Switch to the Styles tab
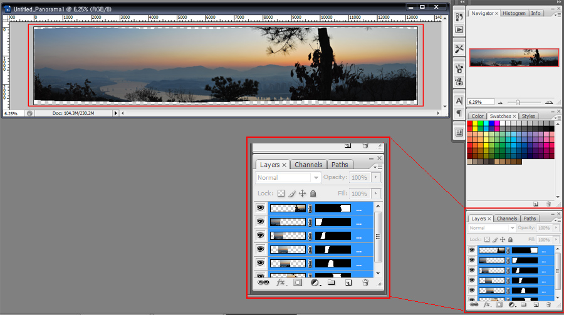The image size is (564, 315). pyautogui.click(x=528, y=116)
